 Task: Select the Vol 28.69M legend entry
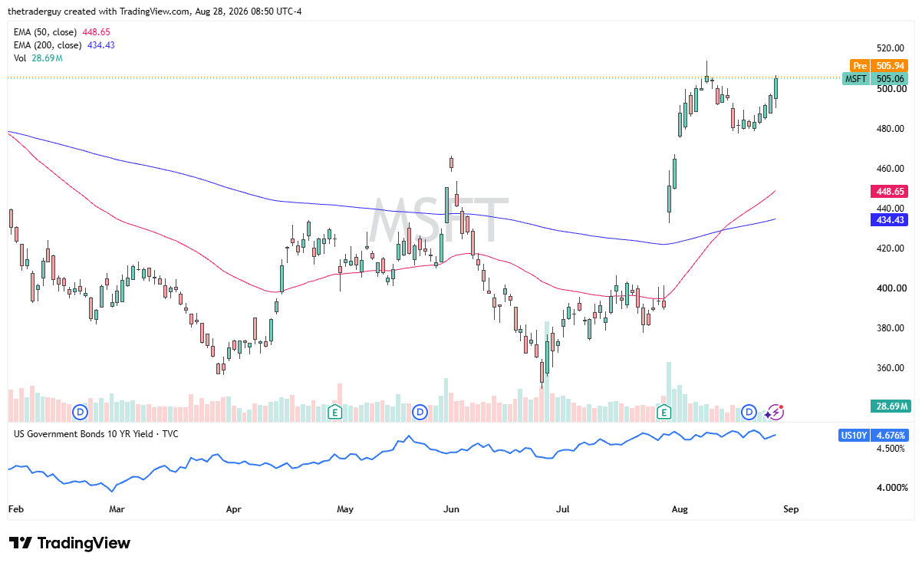38,58
